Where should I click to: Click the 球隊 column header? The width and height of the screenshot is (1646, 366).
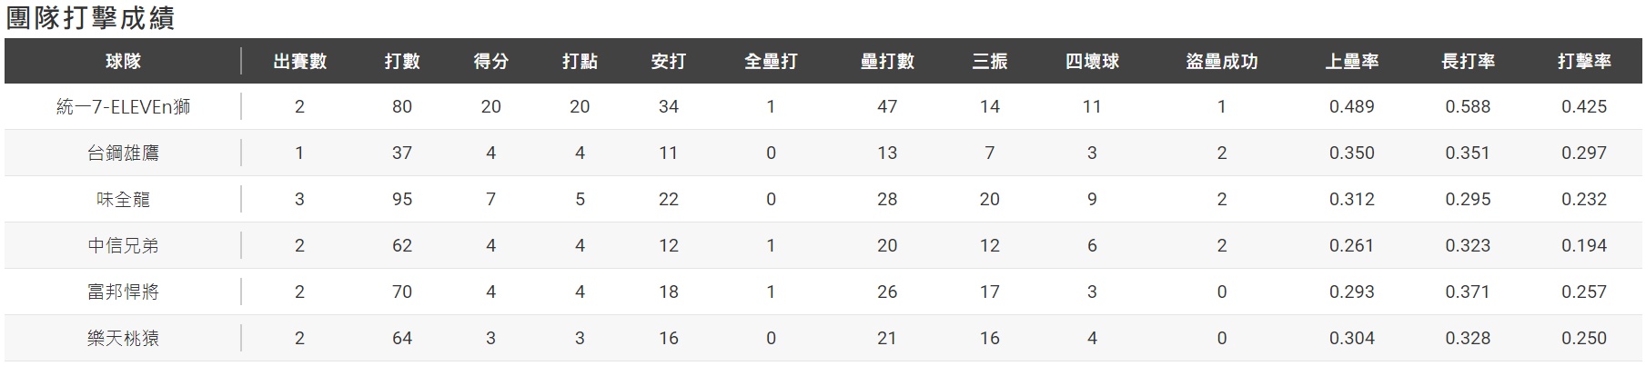pos(123,62)
